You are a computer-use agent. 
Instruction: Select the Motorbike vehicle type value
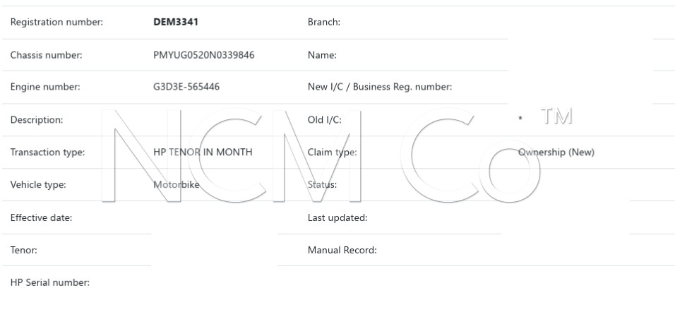[177, 185]
